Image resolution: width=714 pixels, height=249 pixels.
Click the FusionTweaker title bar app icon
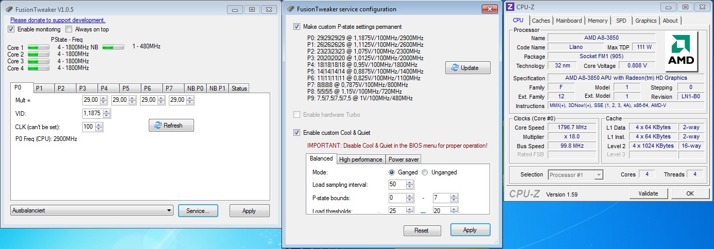pyautogui.click(x=9, y=10)
